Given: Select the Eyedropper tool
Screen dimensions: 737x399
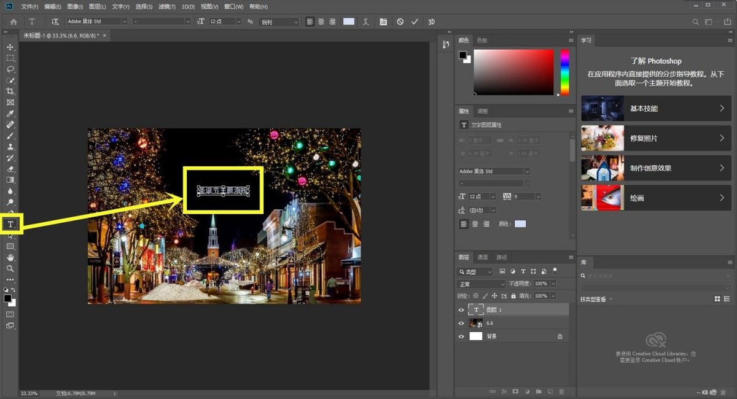Looking at the screenshot, I should click(10, 114).
